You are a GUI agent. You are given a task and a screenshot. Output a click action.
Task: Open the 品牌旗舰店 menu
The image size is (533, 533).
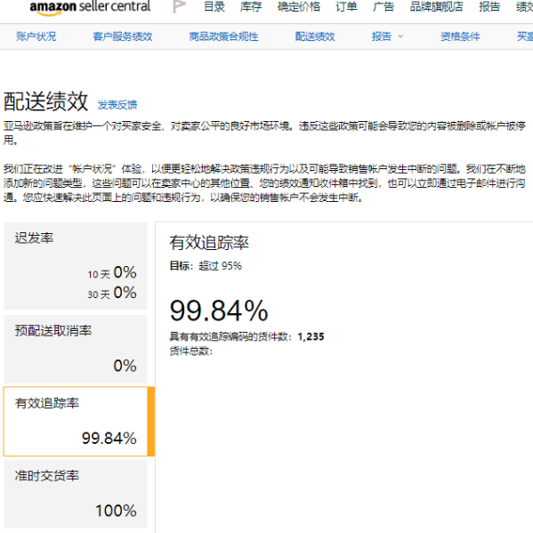click(x=437, y=6)
